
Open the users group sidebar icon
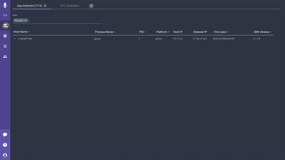point(5,56)
